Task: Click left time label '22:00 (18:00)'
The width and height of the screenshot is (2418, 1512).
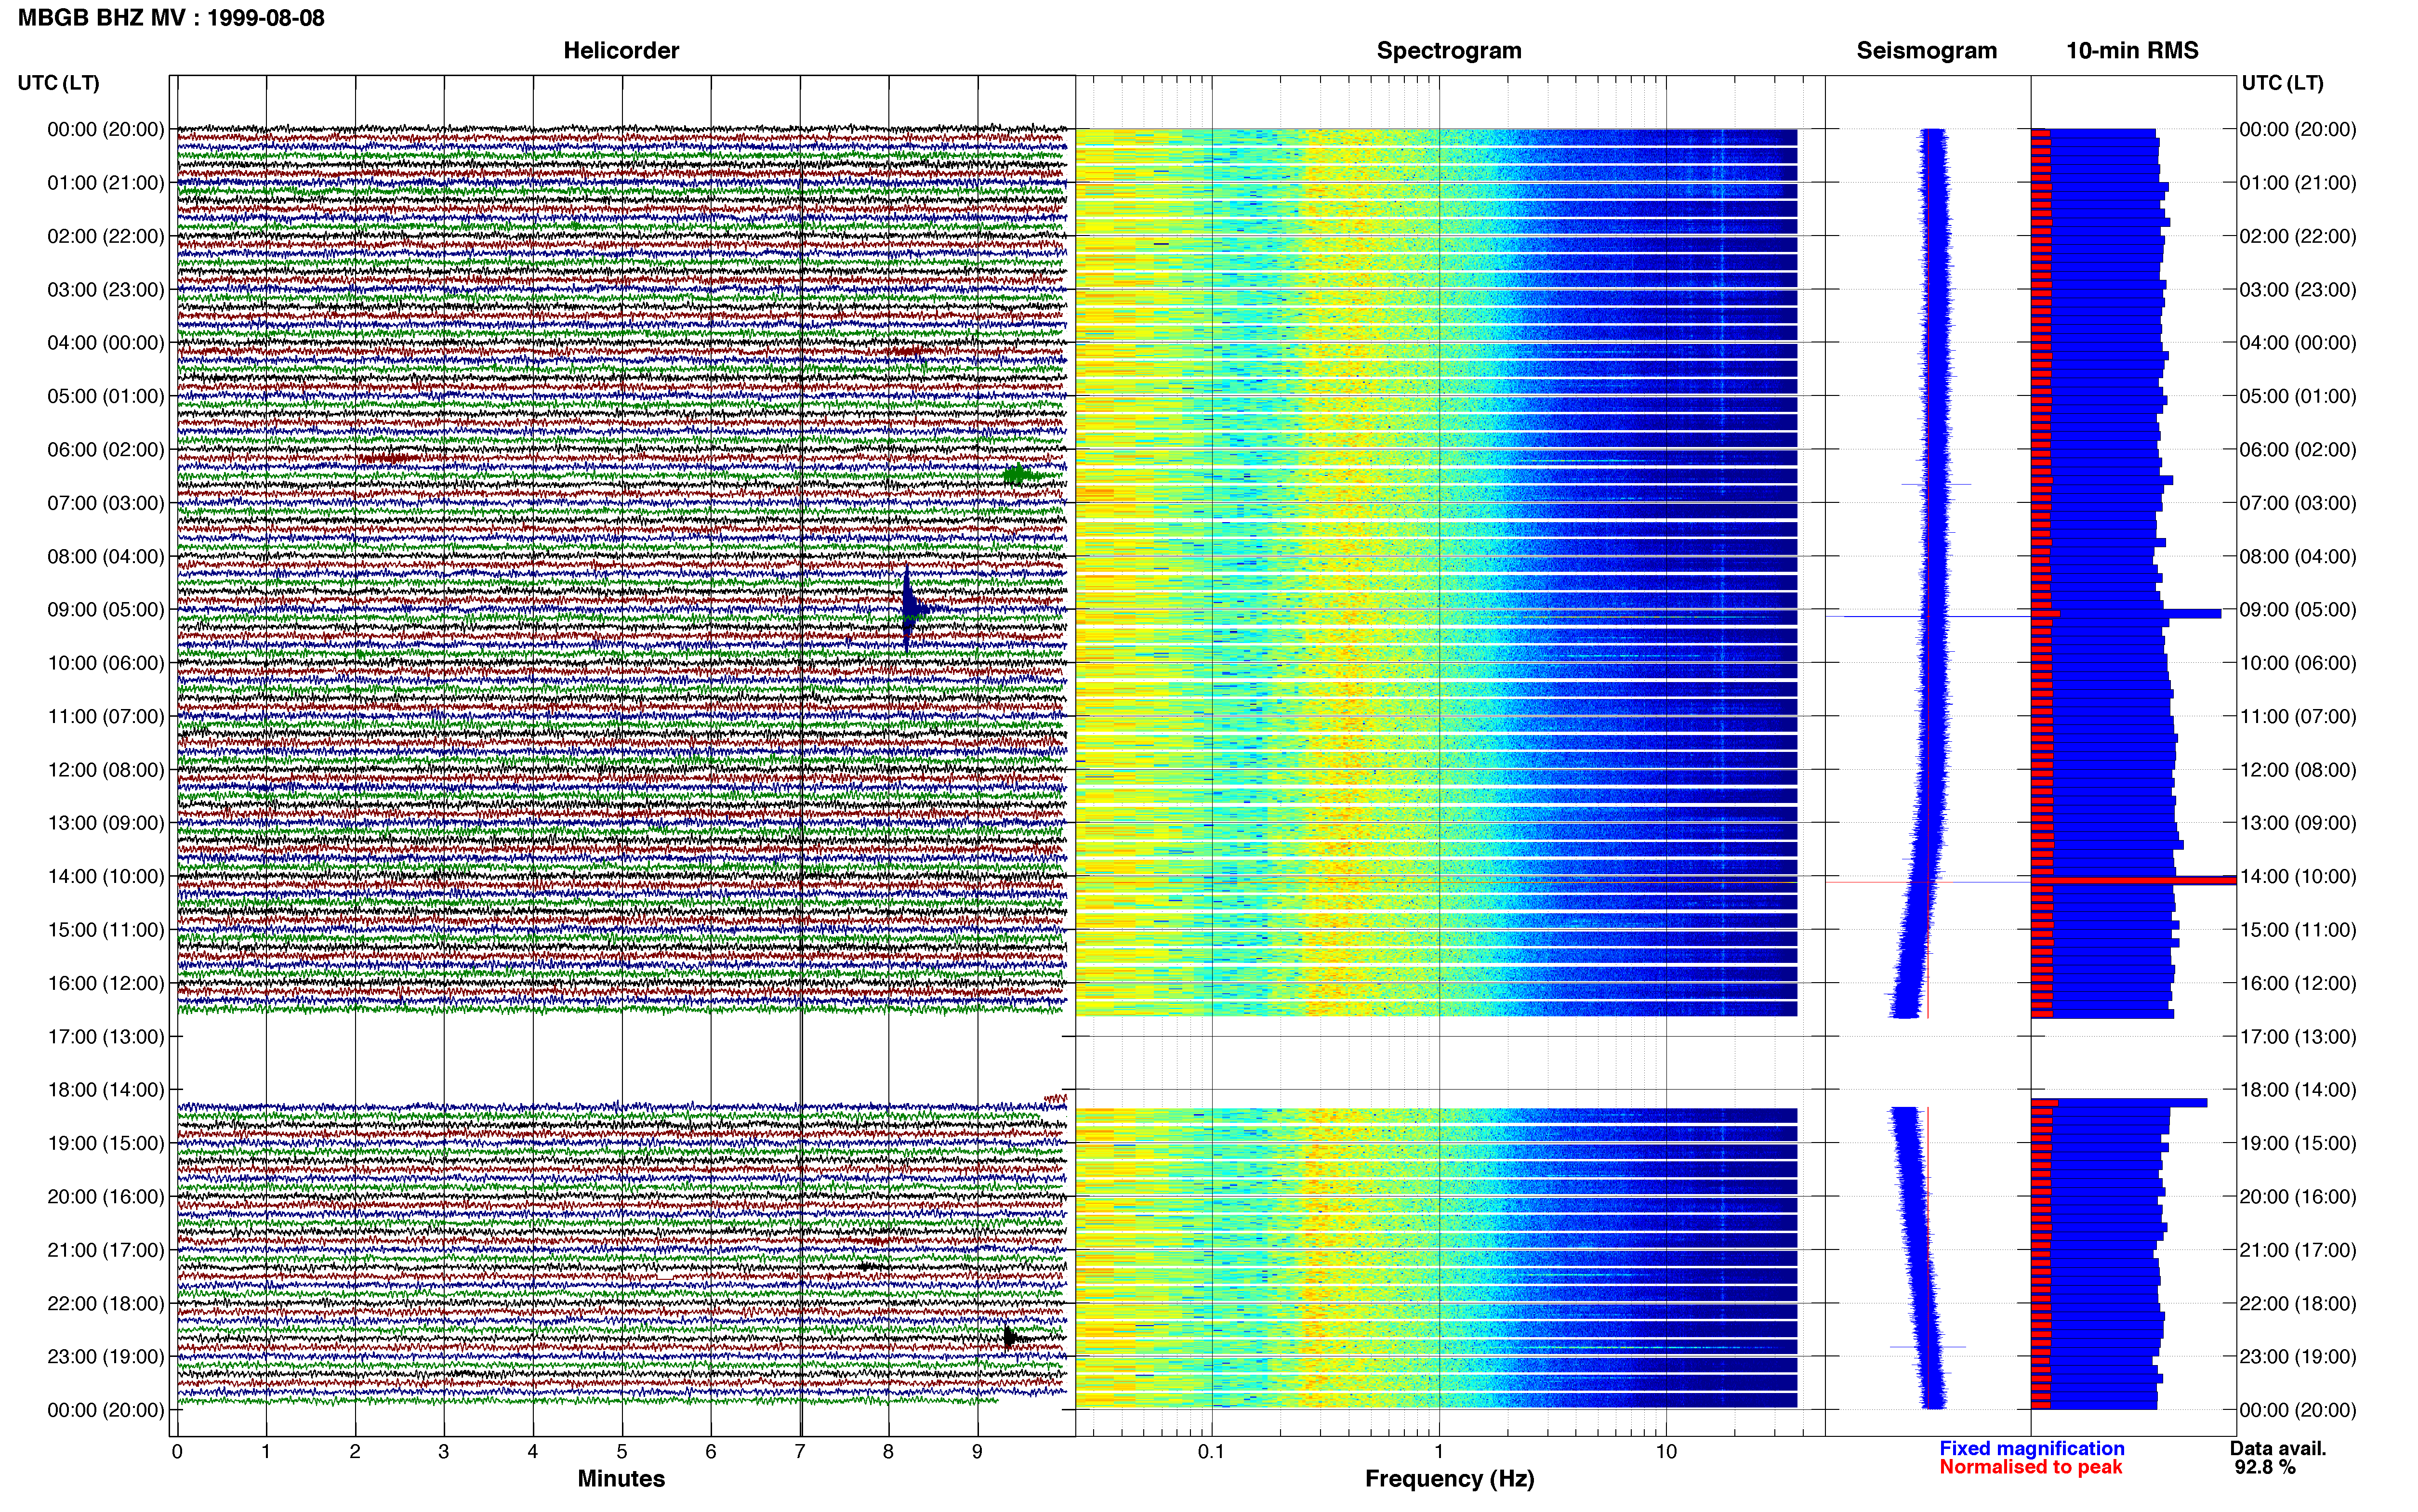Action: coord(106,1303)
